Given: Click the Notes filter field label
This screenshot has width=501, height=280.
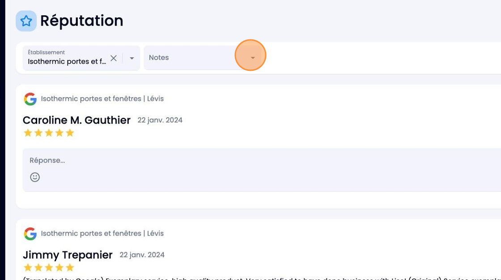Looking at the screenshot, I should 159,58.
